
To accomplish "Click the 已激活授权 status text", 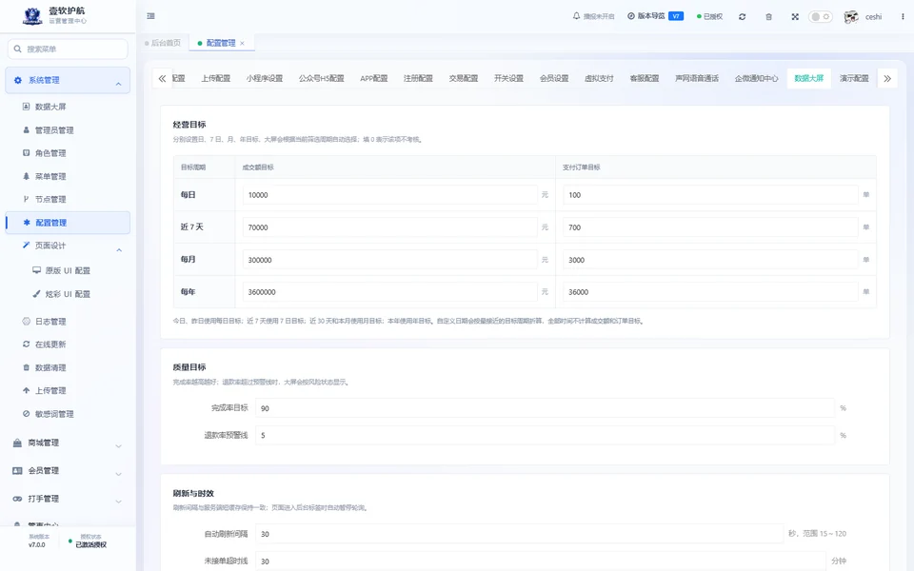I will click(x=91, y=544).
